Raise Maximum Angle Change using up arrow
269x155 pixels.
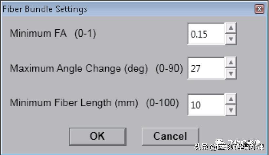(231, 63)
